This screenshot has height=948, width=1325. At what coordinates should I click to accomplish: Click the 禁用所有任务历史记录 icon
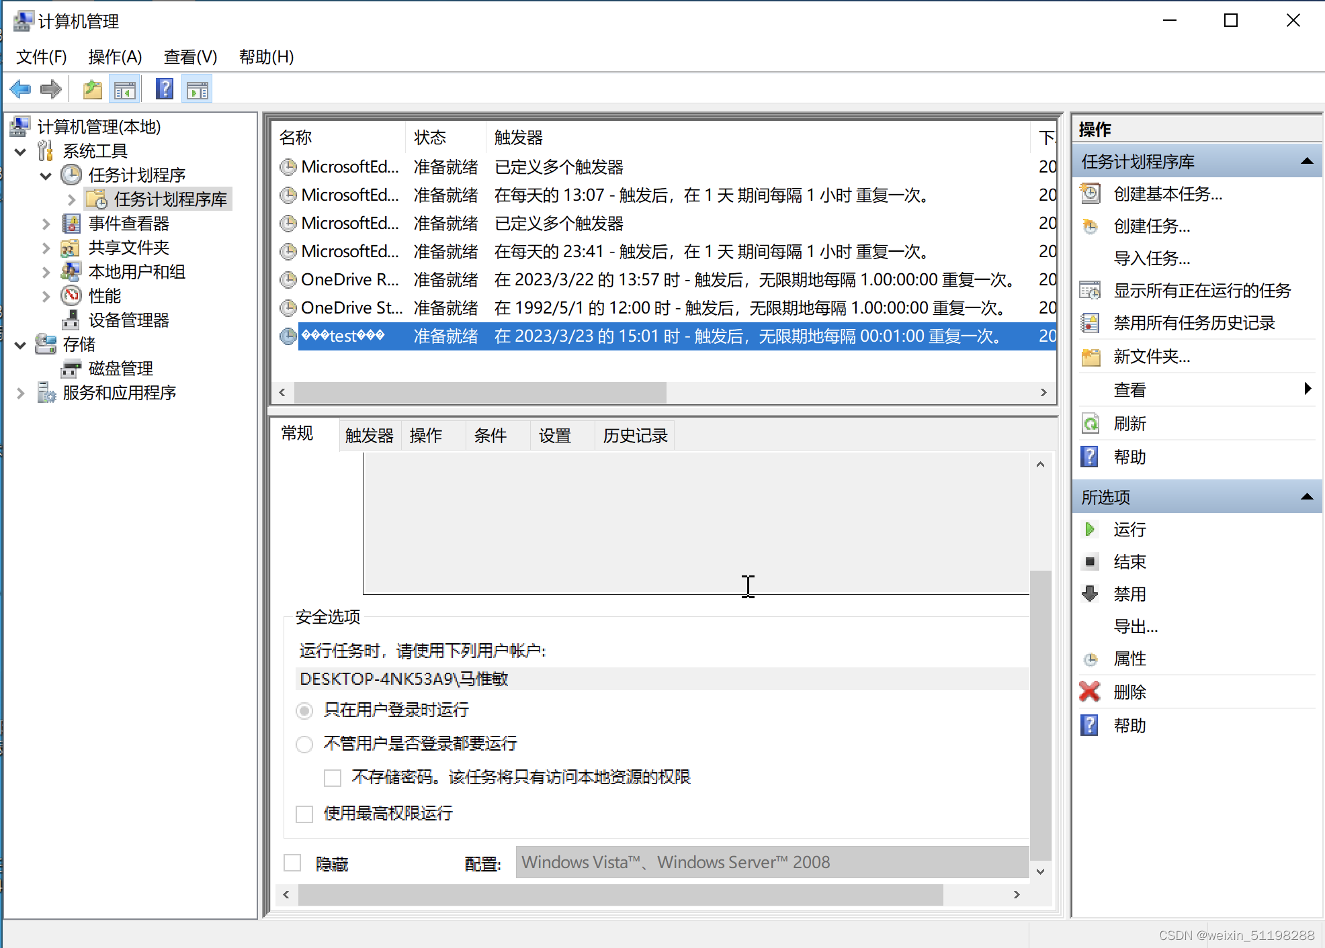coord(1091,323)
